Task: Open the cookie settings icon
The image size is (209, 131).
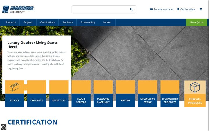Action: point(3,127)
